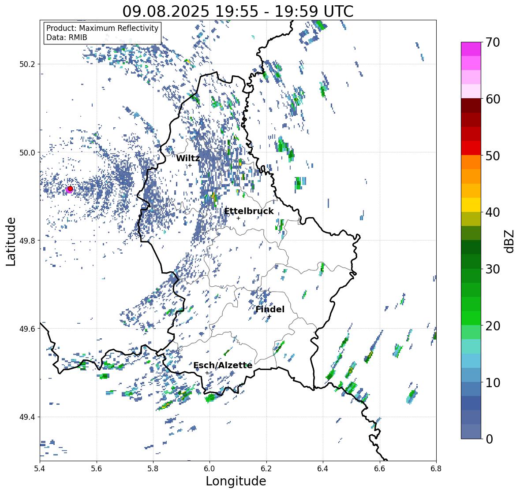Click the Product: Maximum Reflectivity text
This screenshot has height=492, width=520.
tap(102, 28)
